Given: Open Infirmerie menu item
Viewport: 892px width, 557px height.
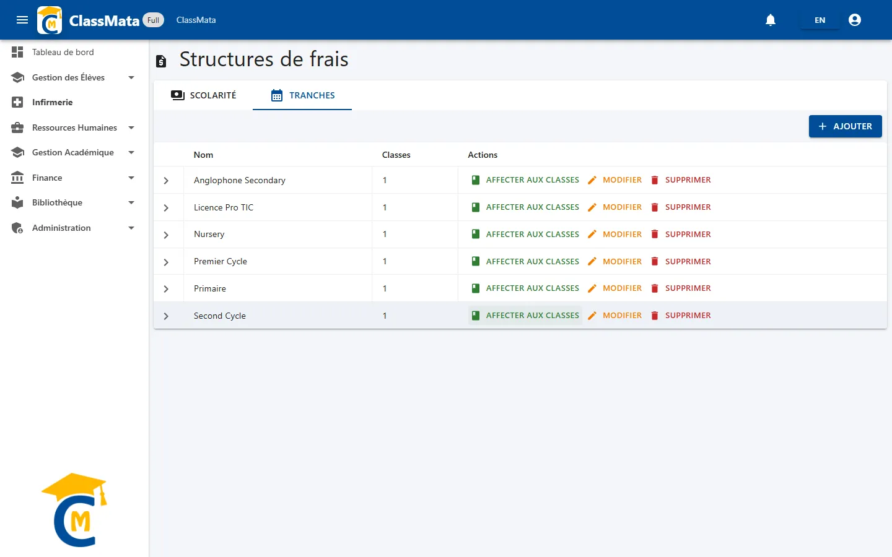Looking at the screenshot, I should coord(74,102).
